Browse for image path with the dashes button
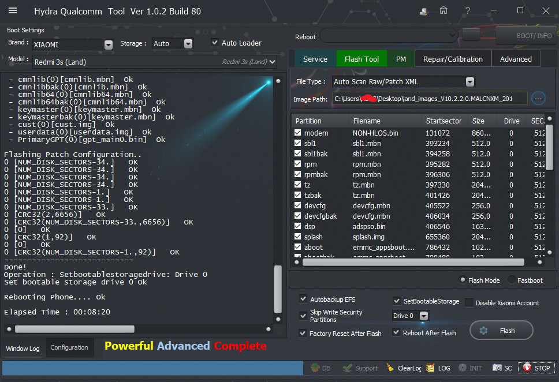 538,98
